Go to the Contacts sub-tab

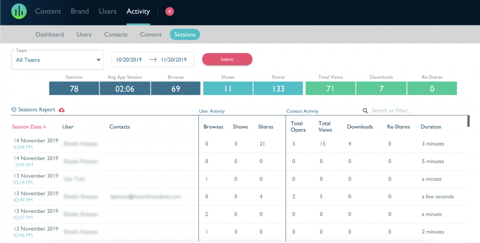tap(116, 35)
